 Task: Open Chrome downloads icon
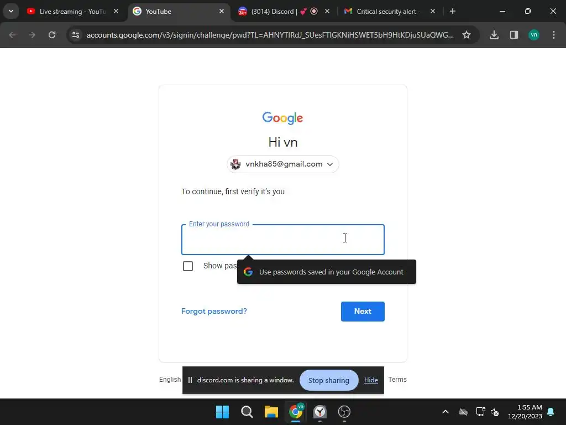click(494, 35)
